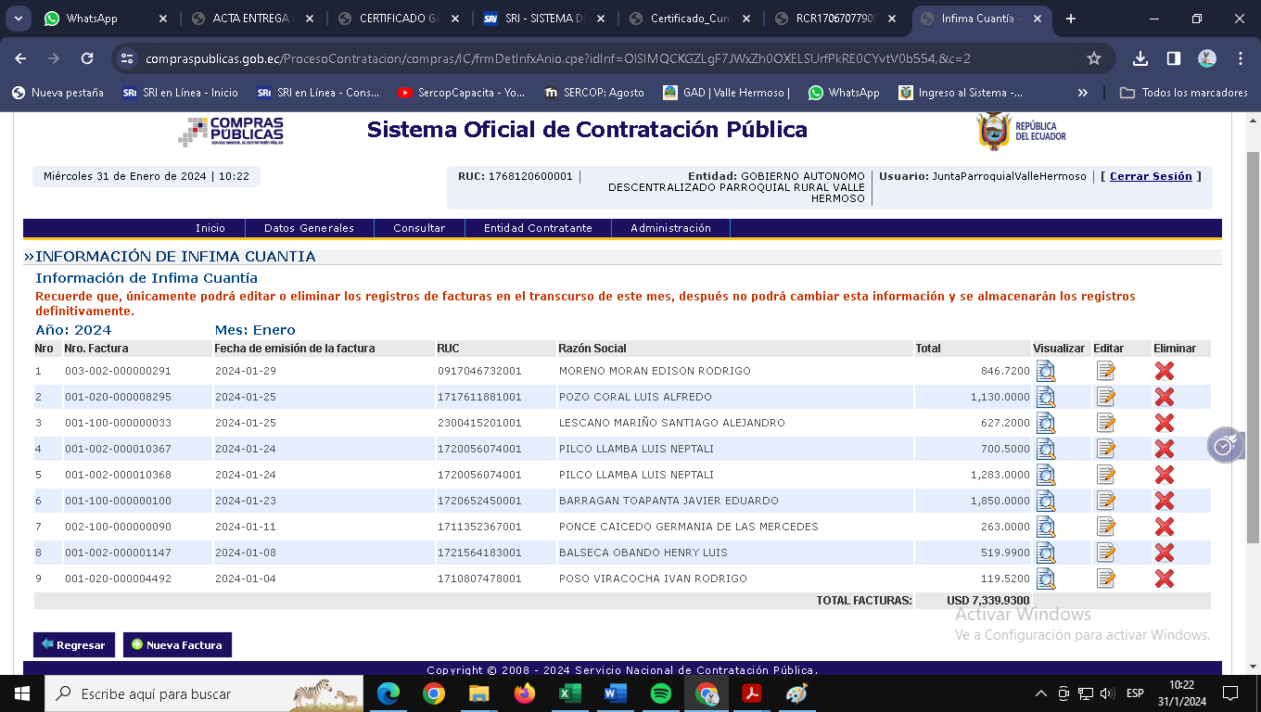The width and height of the screenshot is (1261, 712).
Task: Expand the Chrome tab search dropdown
Action: [19, 19]
